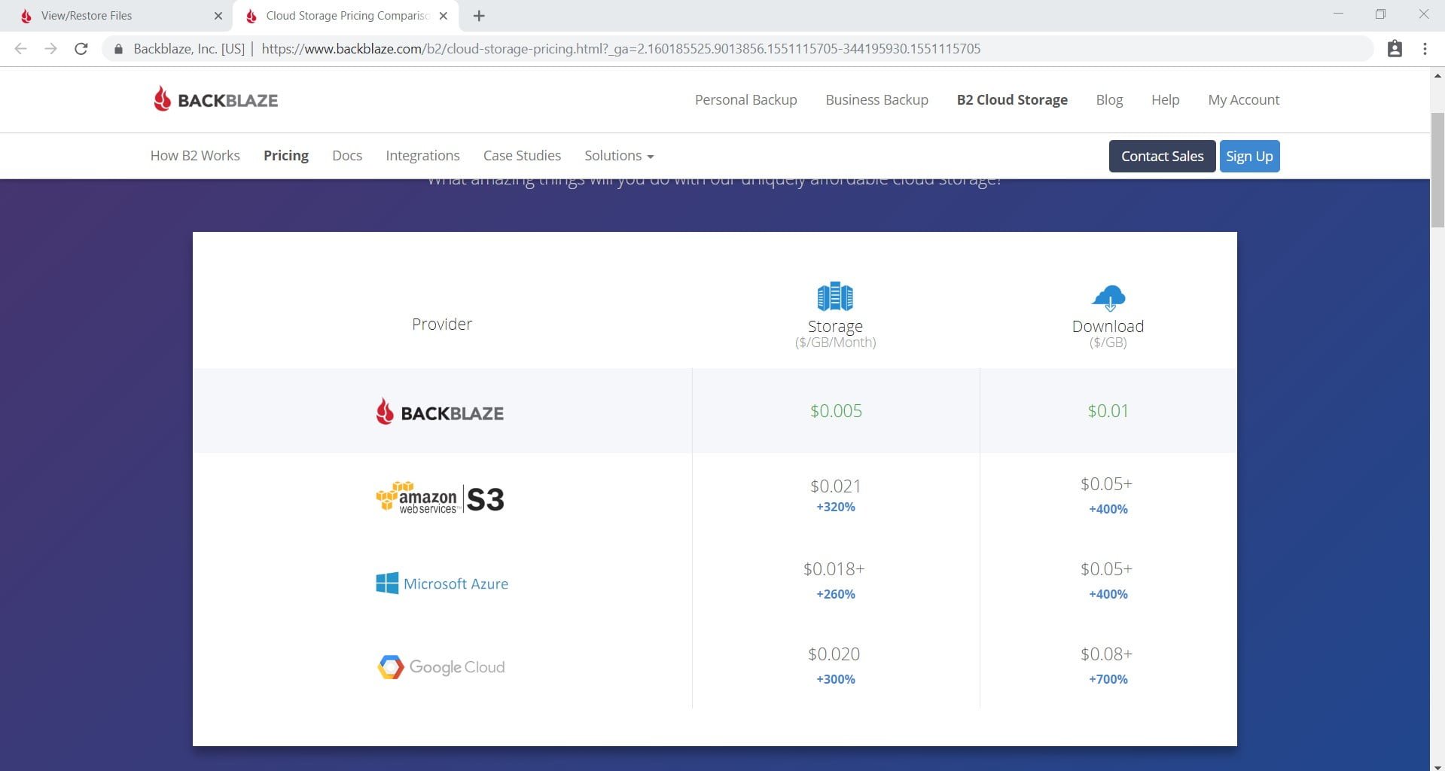Click the vertical page scrollbar thumb
This screenshot has width=1445, height=771.
click(x=1437, y=169)
